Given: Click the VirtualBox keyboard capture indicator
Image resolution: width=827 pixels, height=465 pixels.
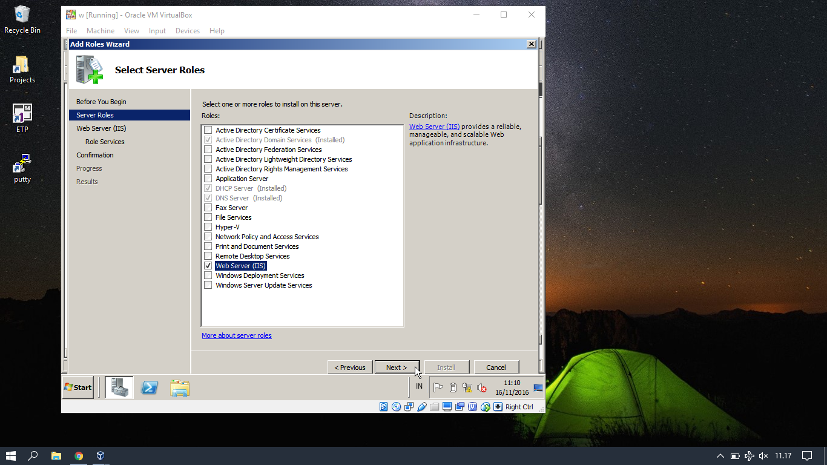Looking at the screenshot, I should 498,407.
